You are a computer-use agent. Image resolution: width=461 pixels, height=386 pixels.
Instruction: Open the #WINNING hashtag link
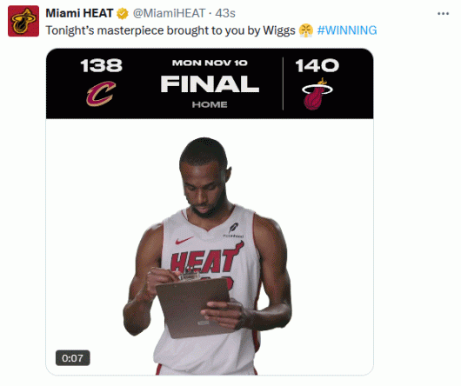347,30
